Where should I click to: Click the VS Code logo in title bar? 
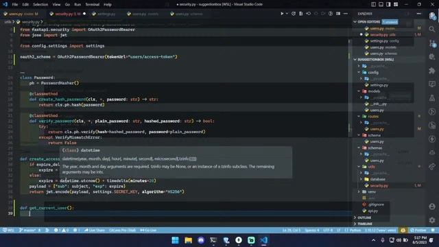tap(5, 4)
